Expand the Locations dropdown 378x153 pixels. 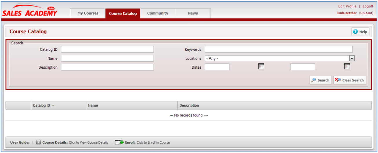[x=352, y=58]
